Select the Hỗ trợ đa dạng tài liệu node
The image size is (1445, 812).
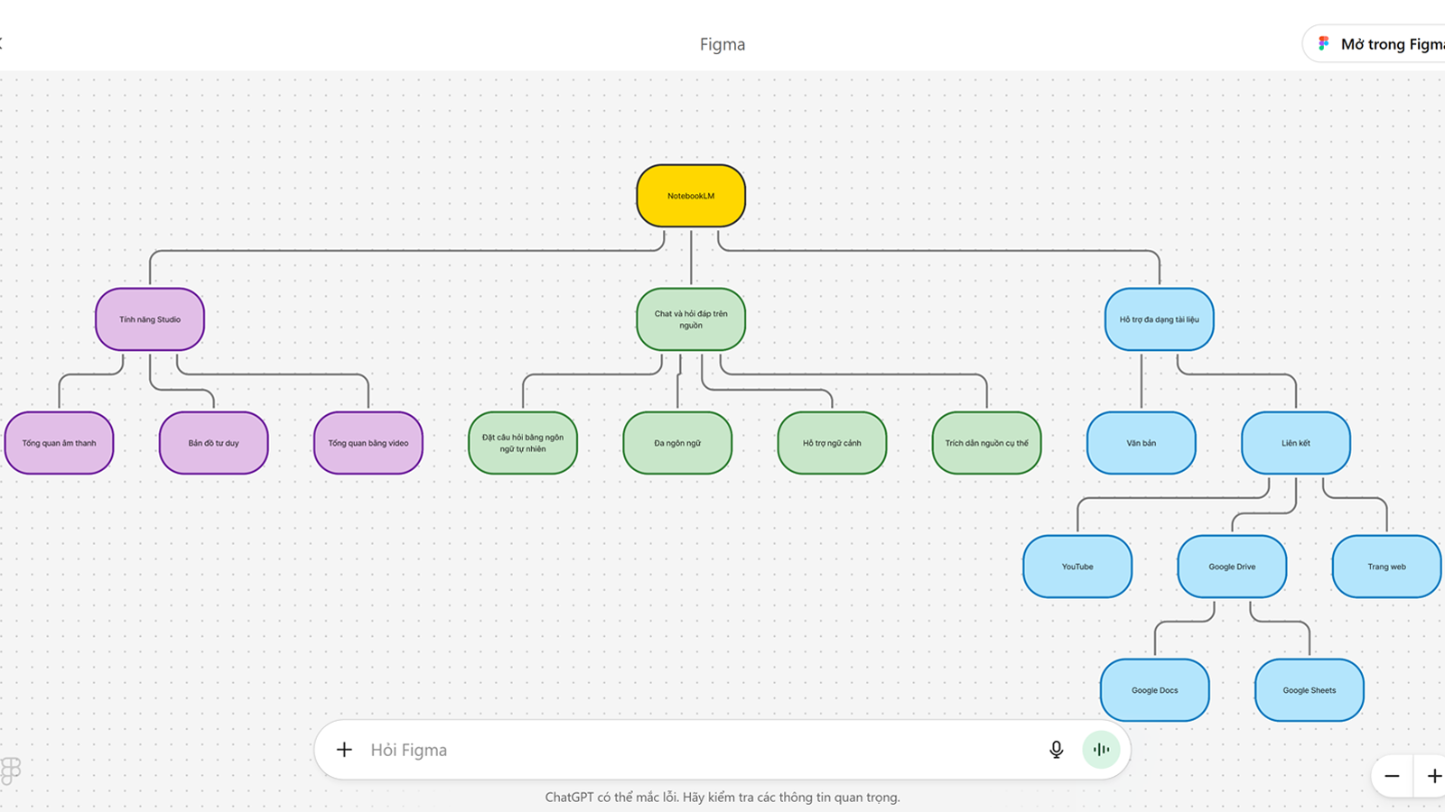pos(1159,319)
